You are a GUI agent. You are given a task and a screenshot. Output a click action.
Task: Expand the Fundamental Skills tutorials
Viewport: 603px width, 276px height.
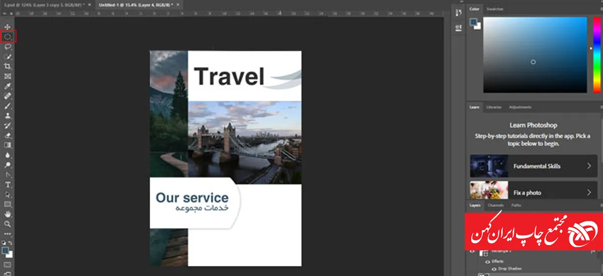[589, 166]
